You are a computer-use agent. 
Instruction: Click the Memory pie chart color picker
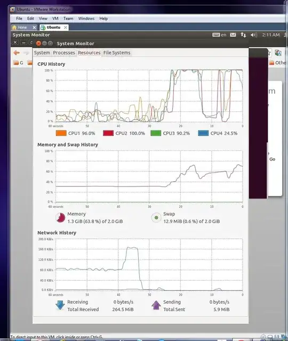pyautogui.click(x=60, y=217)
